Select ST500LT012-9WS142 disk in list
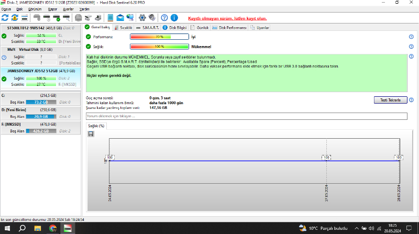 click(41, 35)
